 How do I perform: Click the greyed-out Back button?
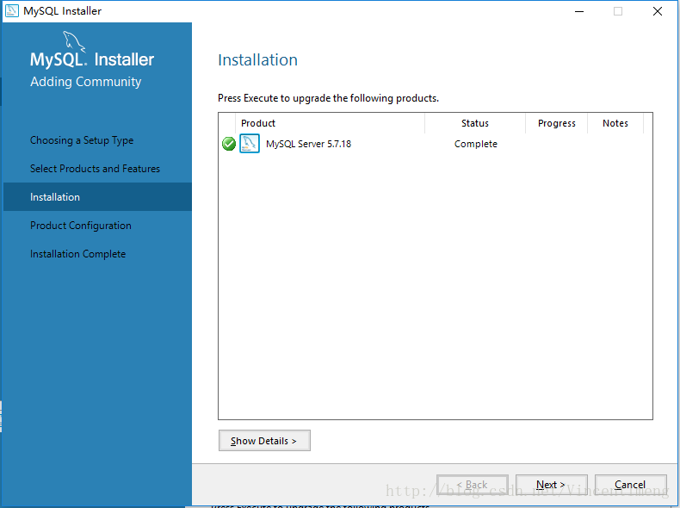coord(472,485)
